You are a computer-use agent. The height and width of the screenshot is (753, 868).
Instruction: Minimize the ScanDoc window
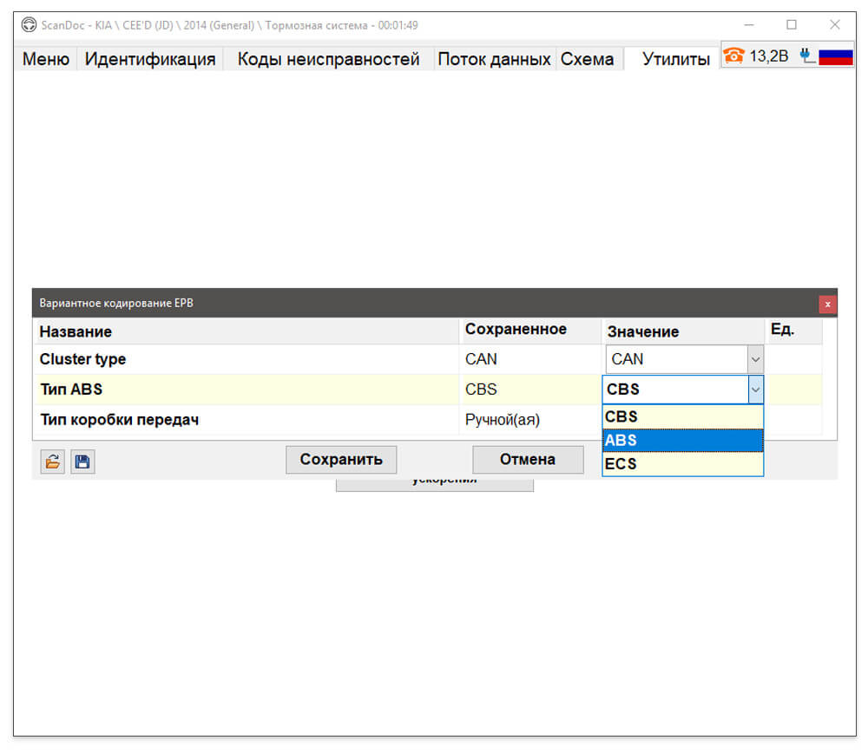pos(749,25)
